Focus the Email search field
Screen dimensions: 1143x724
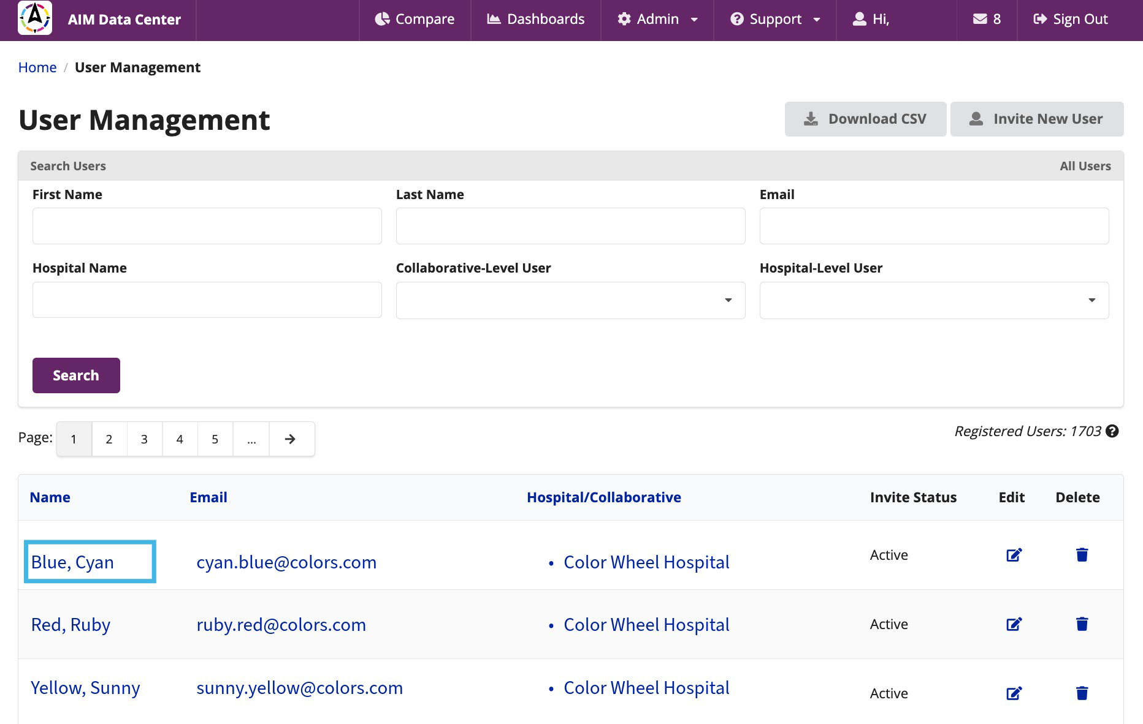click(x=935, y=226)
